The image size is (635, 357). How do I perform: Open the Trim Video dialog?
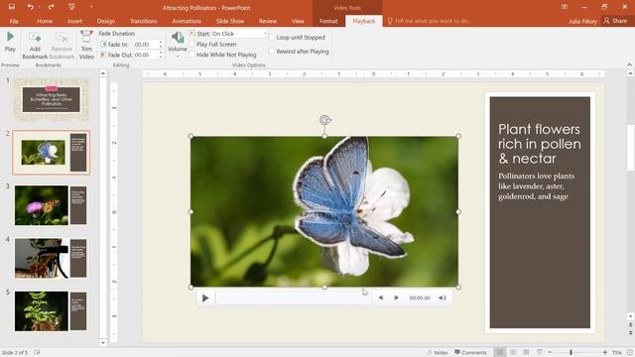click(86, 46)
